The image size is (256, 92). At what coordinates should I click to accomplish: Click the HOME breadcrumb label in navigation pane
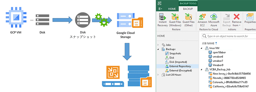coord(161,36)
